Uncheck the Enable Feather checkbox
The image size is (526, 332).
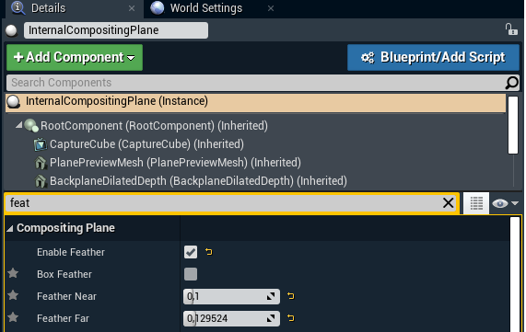click(191, 252)
